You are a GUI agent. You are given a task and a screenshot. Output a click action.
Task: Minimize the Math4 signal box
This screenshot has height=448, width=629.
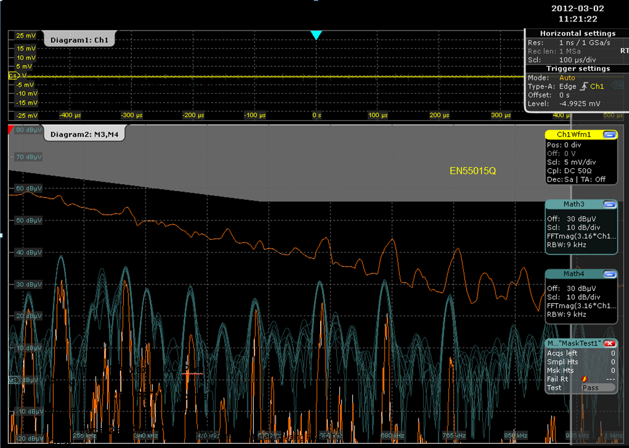pyautogui.click(x=610, y=274)
